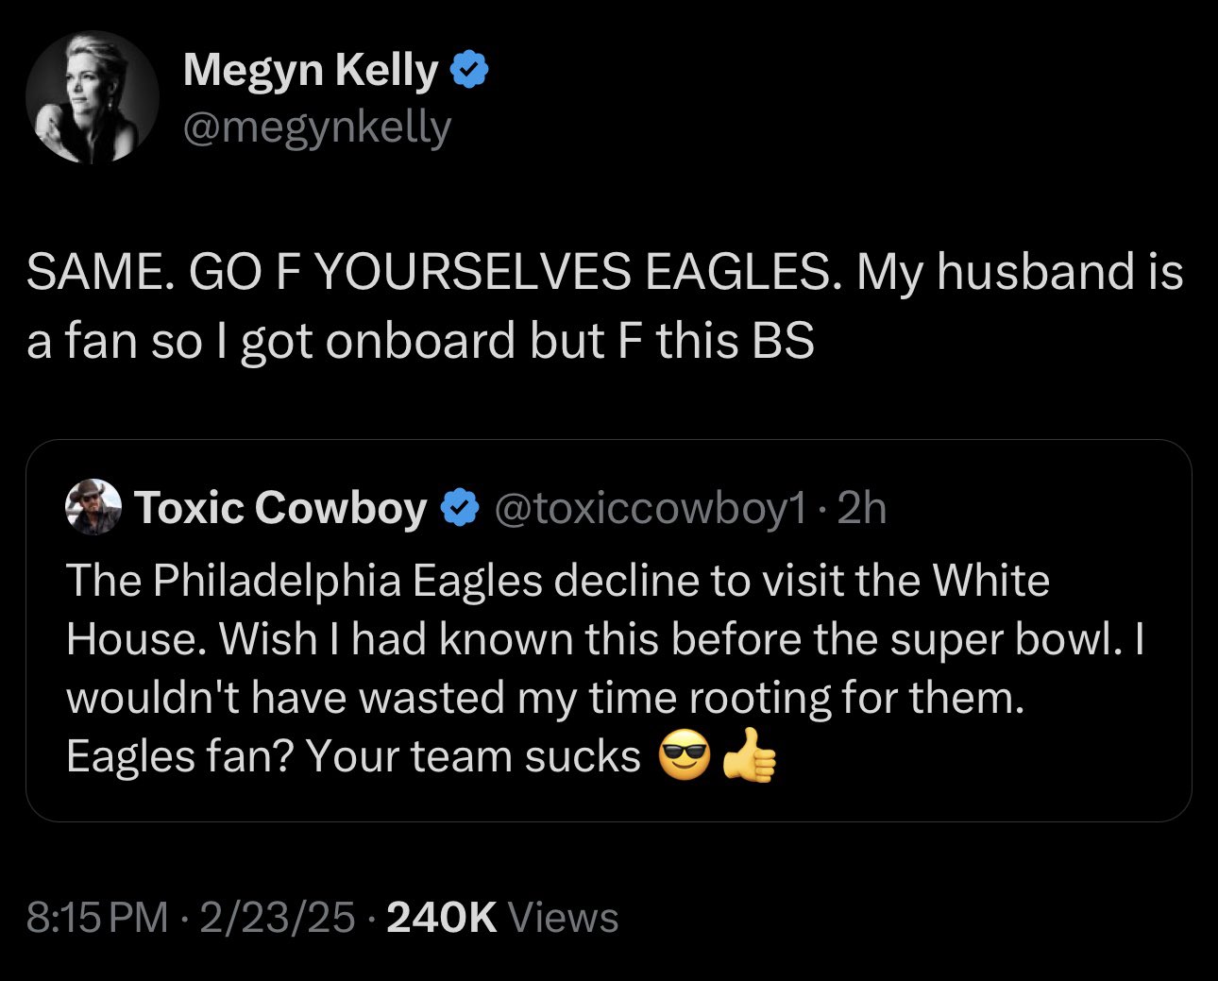Click the Megyn Kelly display name
The image size is (1218, 981).
[311, 70]
